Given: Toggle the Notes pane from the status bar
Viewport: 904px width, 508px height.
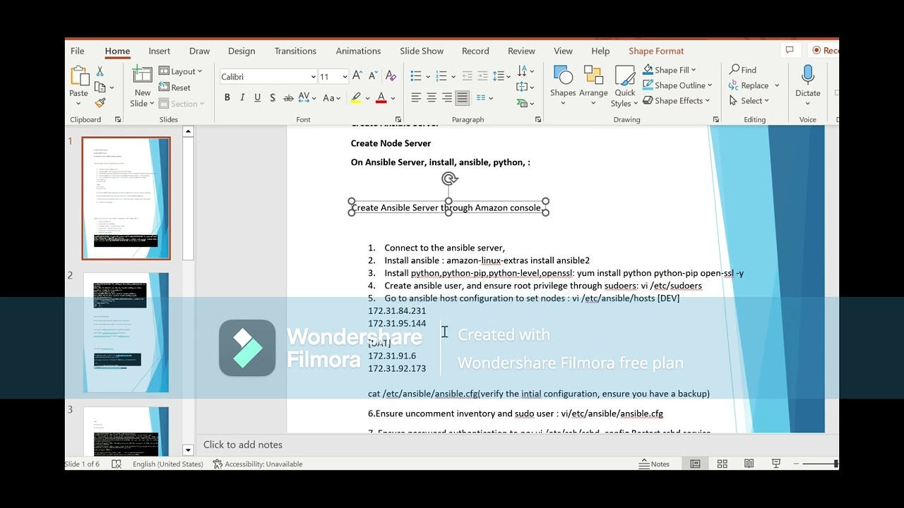Looking at the screenshot, I should click(x=655, y=464).
